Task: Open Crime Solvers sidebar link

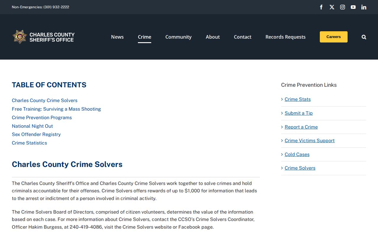Action: tap(300, 168)
